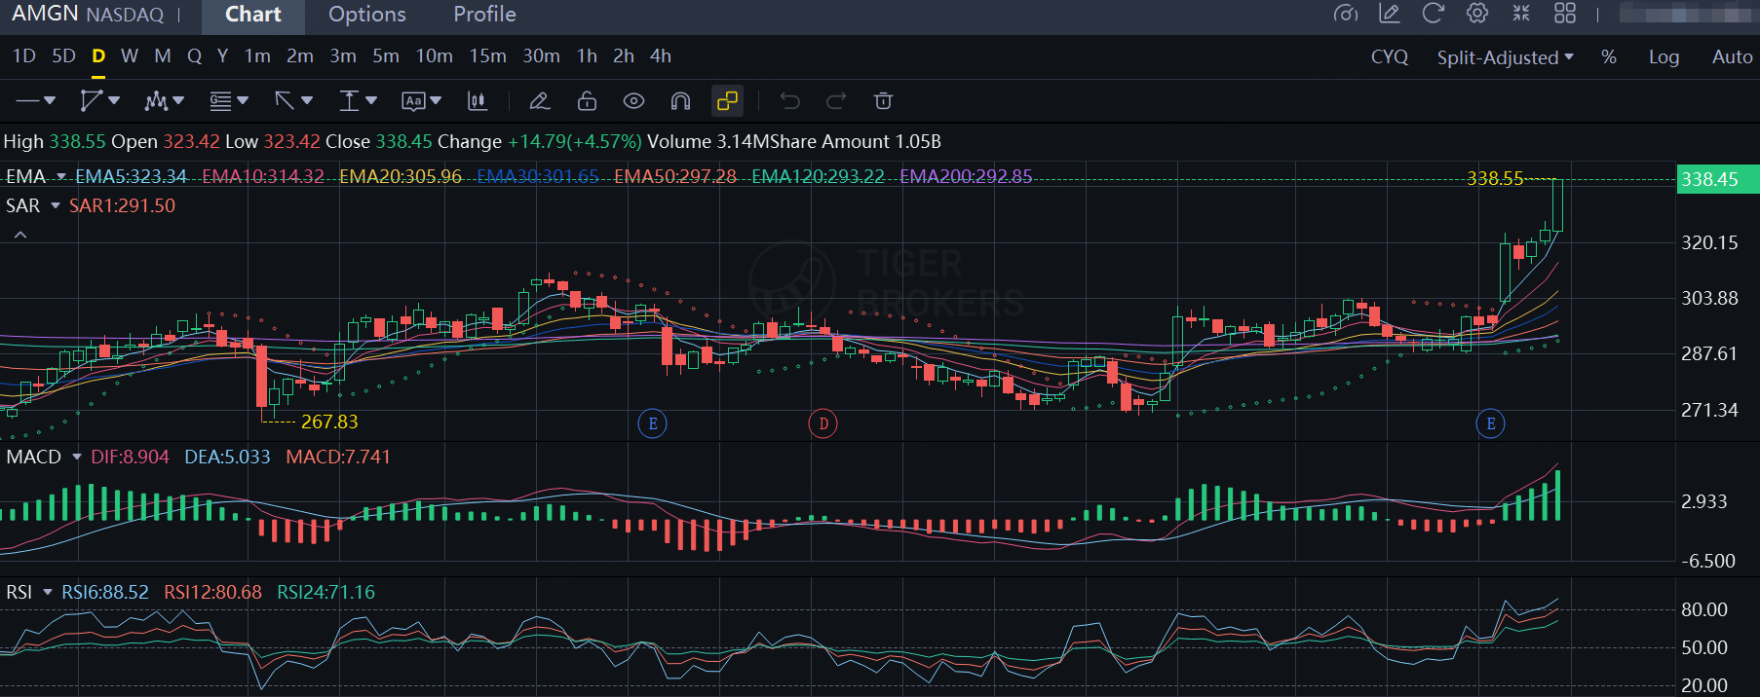
Task: Expand the MACD indicator dropdown
Action: point(76,457)
